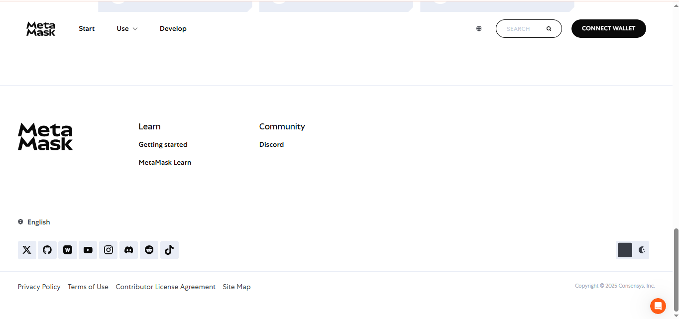Open the Warpcast social icon
This screenshot has width=679, height=319.
click(x=68, y=250)
